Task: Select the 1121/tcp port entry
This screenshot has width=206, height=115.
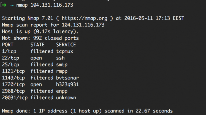Action: tap(13, 71)
